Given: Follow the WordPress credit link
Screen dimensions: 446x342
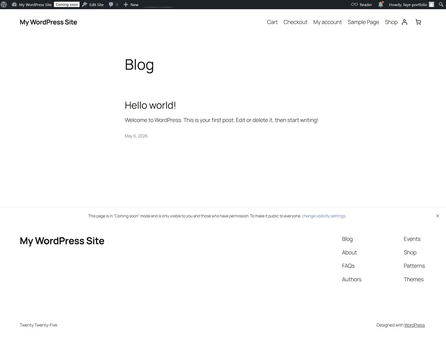Looking at the screenshot, I should tap(414, 325).
